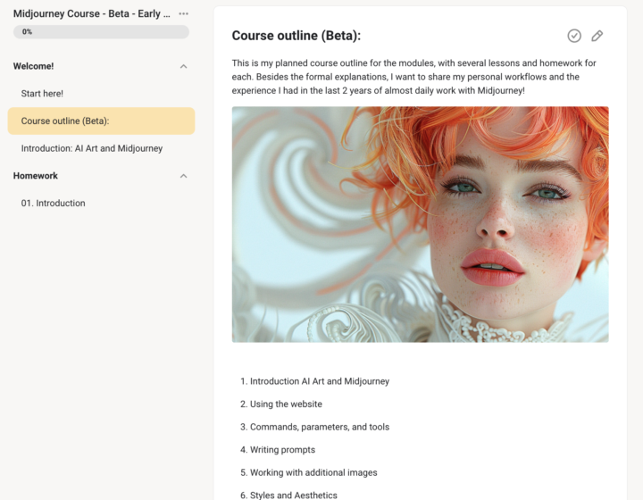Open the course three-dot options menu
643x500 pixels.
point(183,13)
